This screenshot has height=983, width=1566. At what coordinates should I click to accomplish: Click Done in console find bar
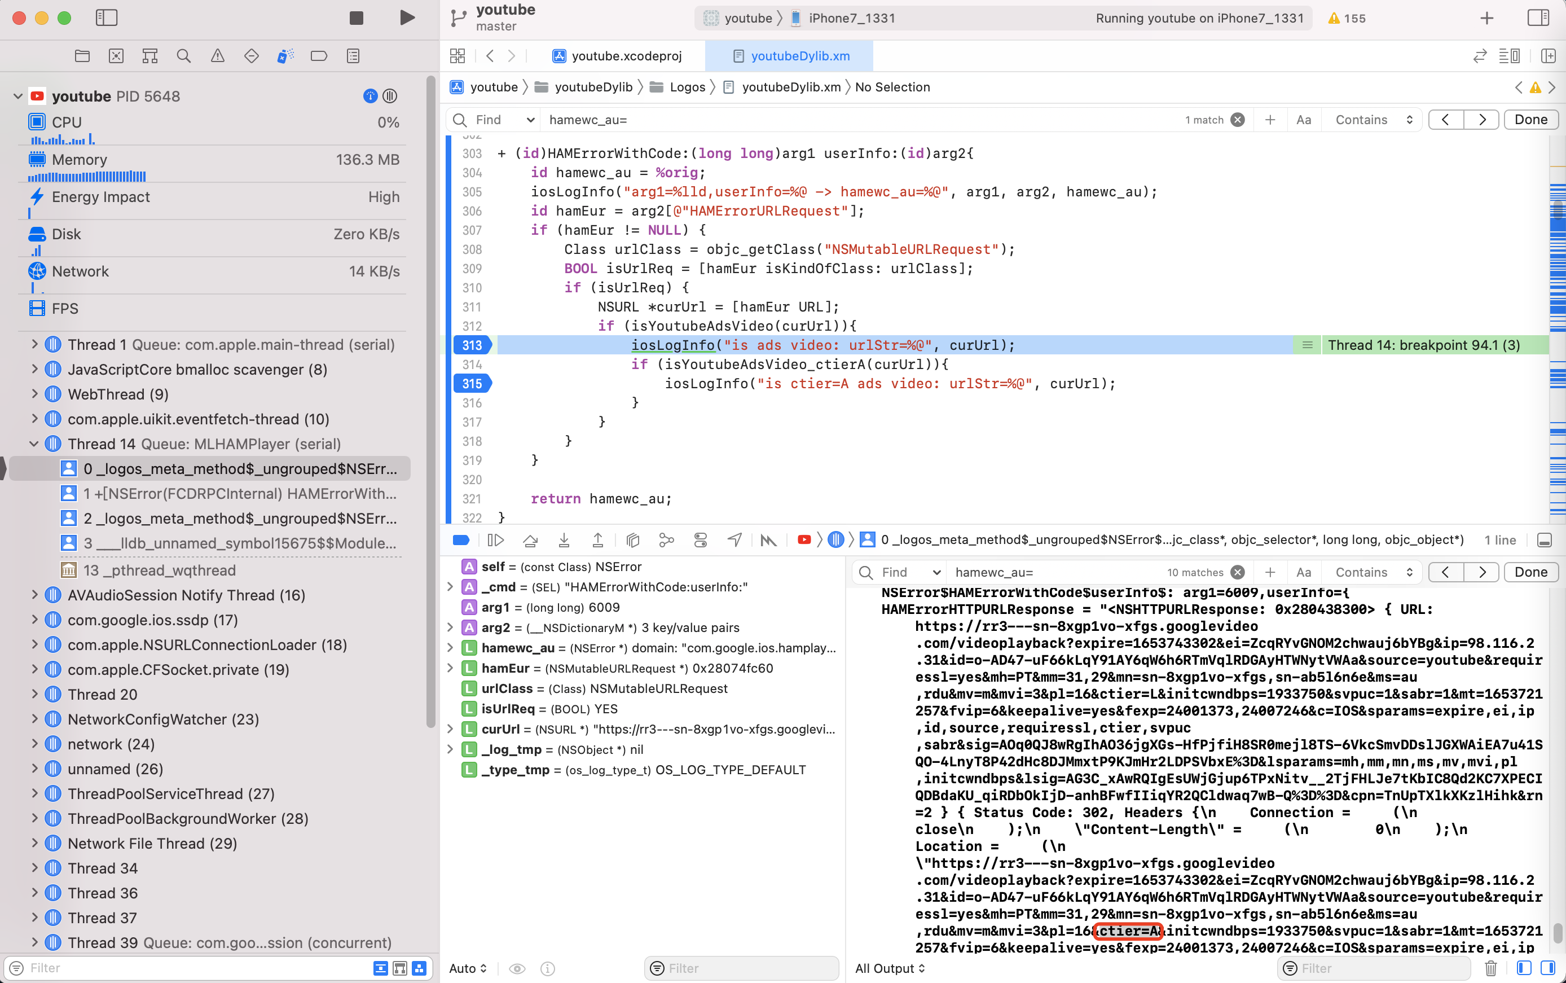click(x=1531, y=572)
